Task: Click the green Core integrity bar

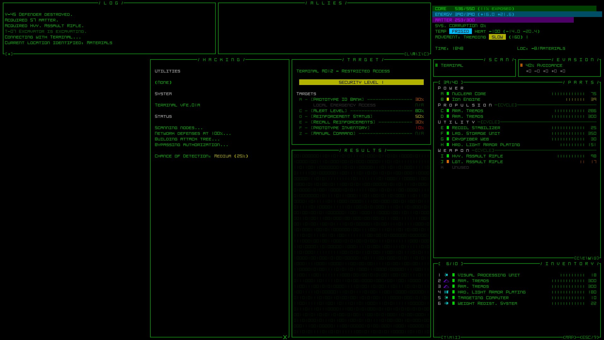Action: pyautogui.click(x=514, y=9)
